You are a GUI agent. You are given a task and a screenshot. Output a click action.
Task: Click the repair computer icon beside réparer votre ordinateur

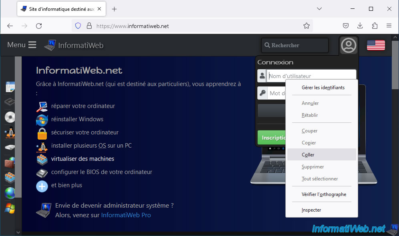coord(42,106)
